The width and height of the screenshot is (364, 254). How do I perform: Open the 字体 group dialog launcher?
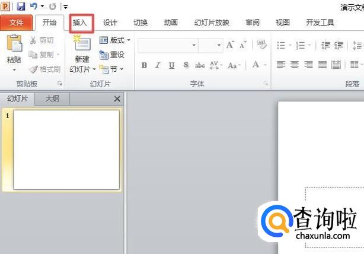[266, 83]
